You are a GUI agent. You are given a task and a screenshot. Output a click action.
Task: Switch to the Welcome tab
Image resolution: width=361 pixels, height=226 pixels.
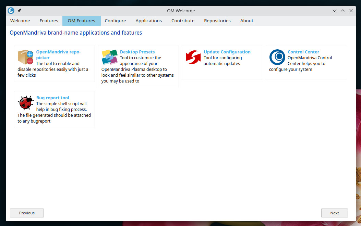tap(20, 21)
